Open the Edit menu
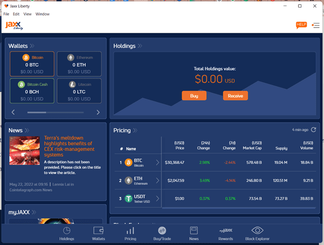The height and width of the screenshot is (245, 324). [16, 14]
